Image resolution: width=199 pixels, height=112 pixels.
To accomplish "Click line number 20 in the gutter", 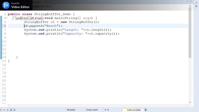I will (x=4, y=80).
